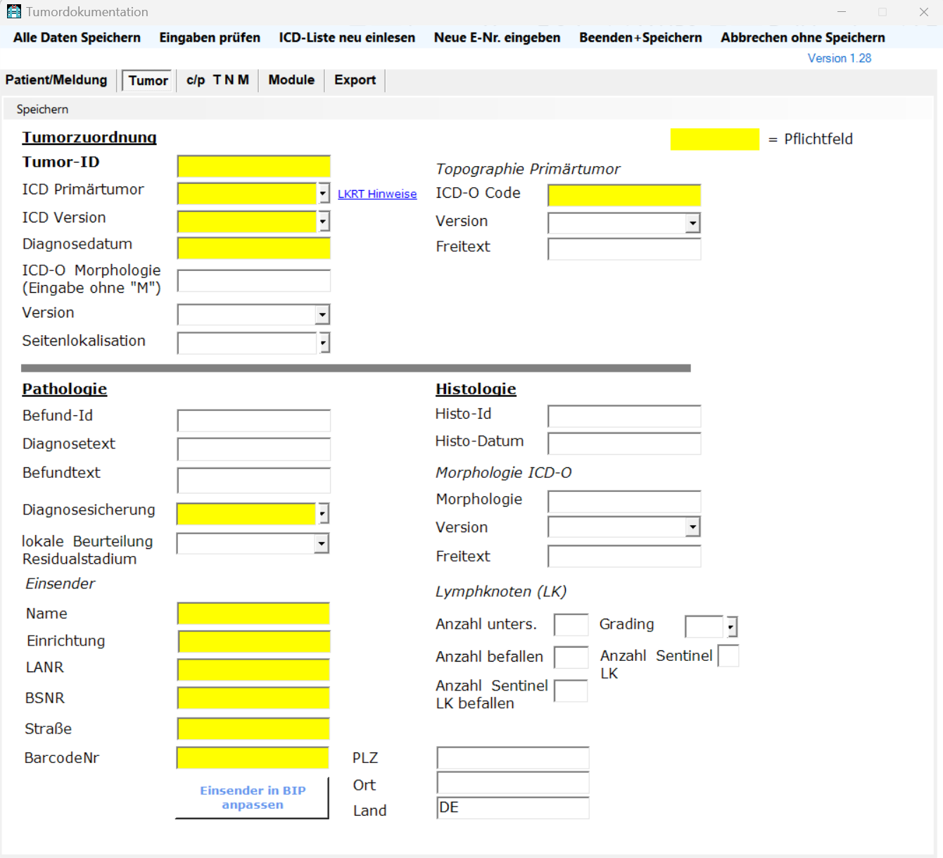
Task: Click the Speichern toolbar button
Action: (42, 109)
